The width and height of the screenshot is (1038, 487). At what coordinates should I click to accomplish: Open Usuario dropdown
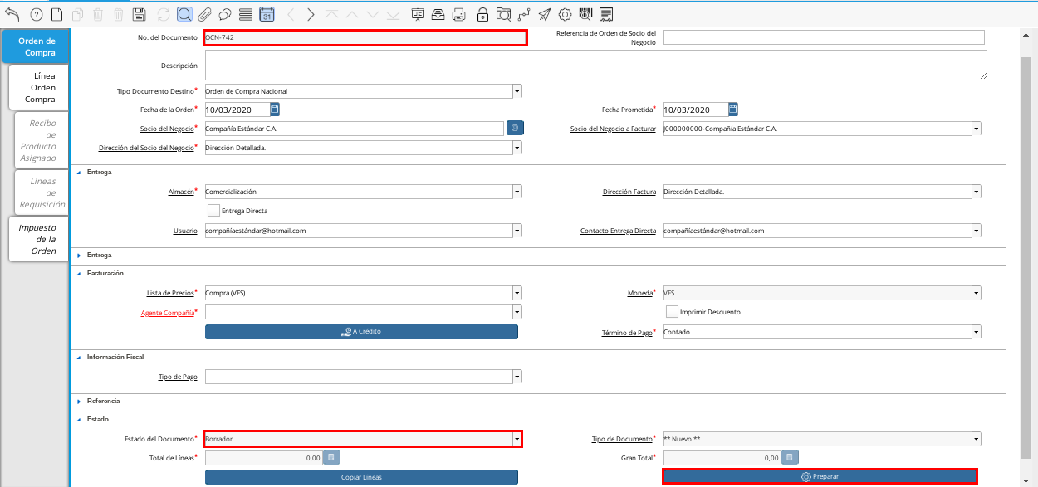[x=517, y=231]
